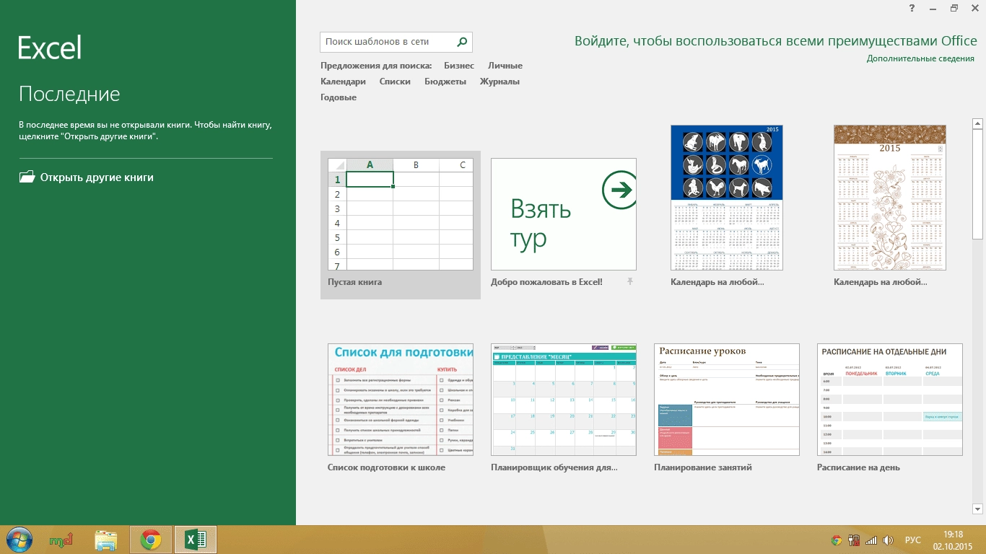This screenshot has height=554, width=986.
Task: Click the Войдите sign-in message
Action: (776, 40)
